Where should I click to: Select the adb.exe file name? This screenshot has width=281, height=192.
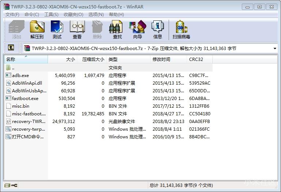coord(20,76)
